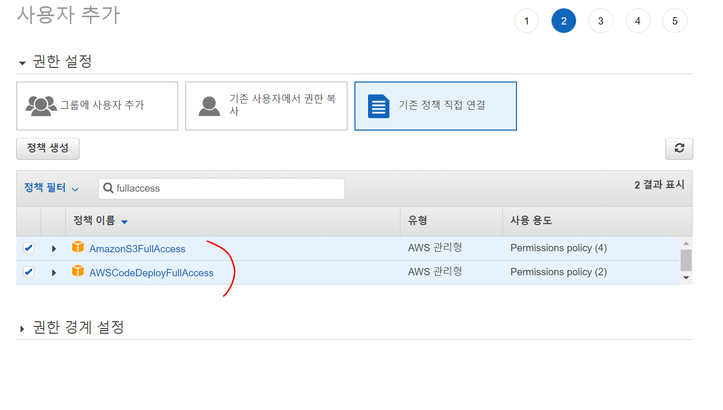Click Permissions policy (4) cell
This screenshot has height=410, width=723.
click(x=559, y=248)
